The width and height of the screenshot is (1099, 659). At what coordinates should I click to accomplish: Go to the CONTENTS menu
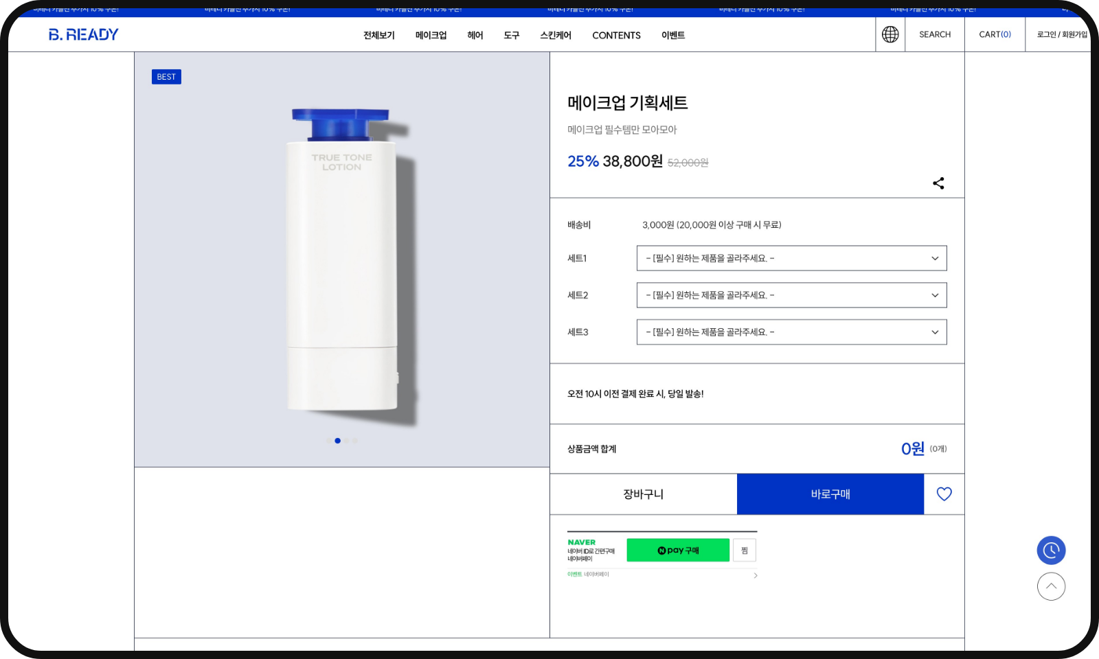616,36
